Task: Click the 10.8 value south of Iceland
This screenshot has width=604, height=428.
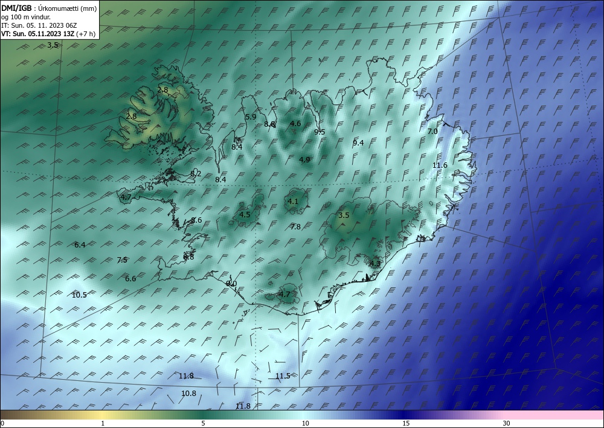Action: [188, 394]
